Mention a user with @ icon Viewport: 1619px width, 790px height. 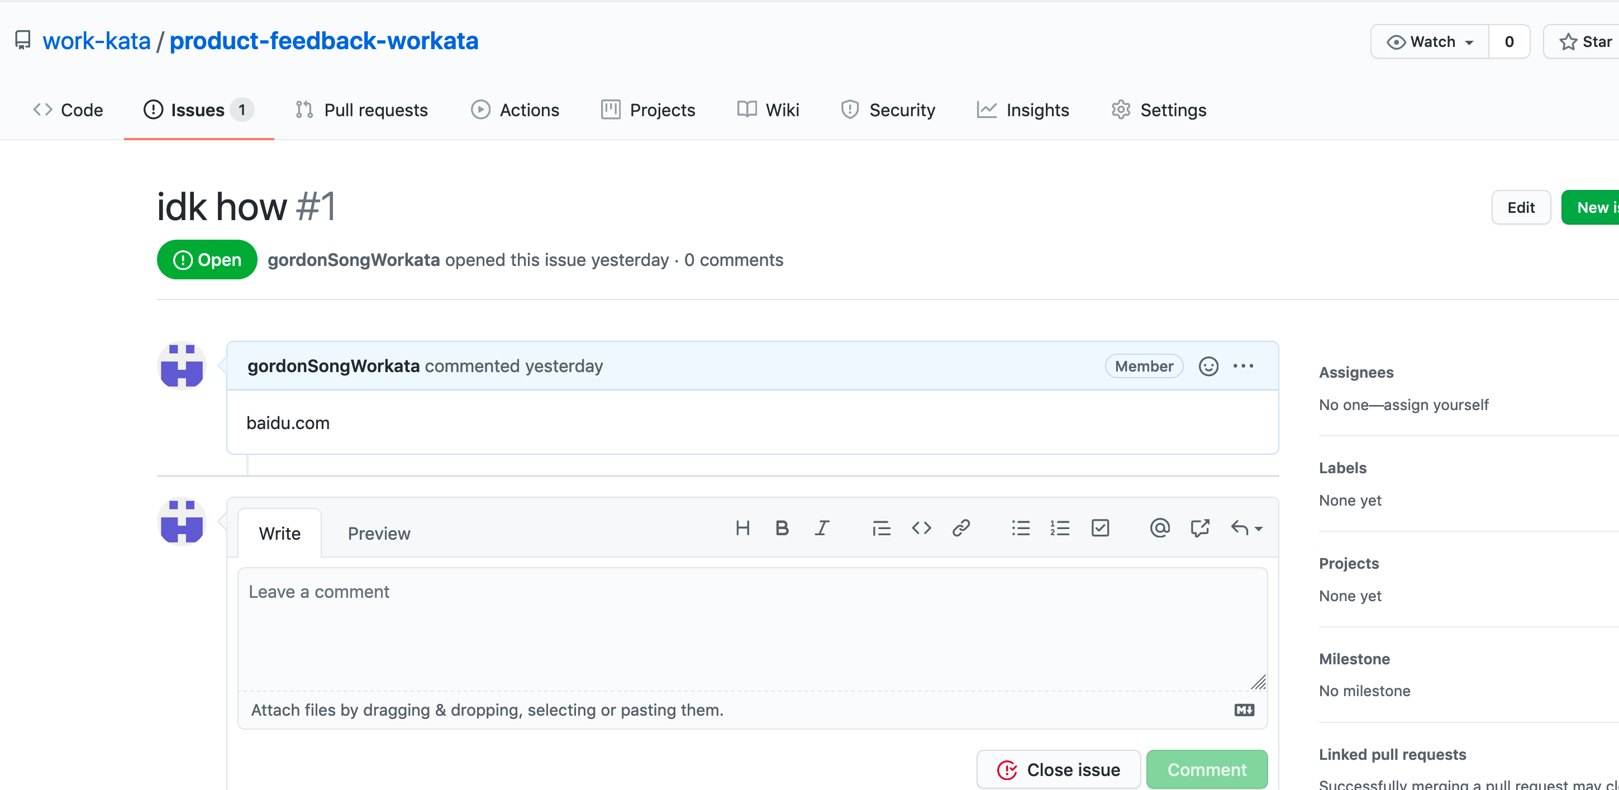click(x=1160, y=528)
